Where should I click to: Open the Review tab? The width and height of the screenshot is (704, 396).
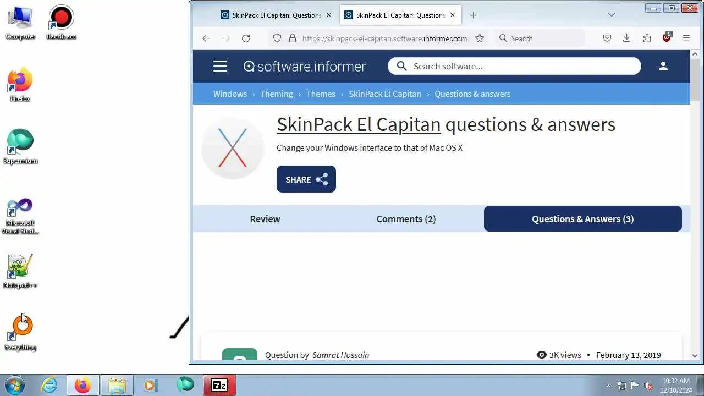[265, 219]
